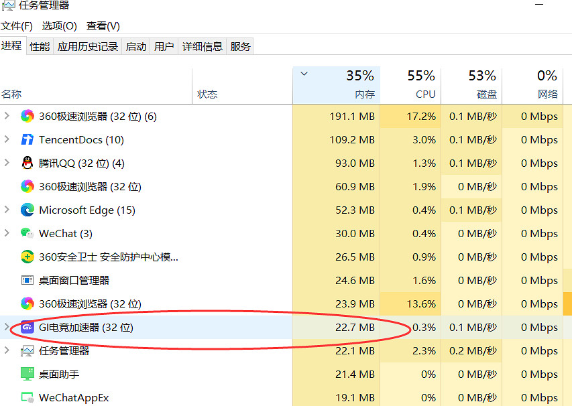Open the 查看(V) menu
The width and height of the screenshot is (572, 406).
(103, 26)
